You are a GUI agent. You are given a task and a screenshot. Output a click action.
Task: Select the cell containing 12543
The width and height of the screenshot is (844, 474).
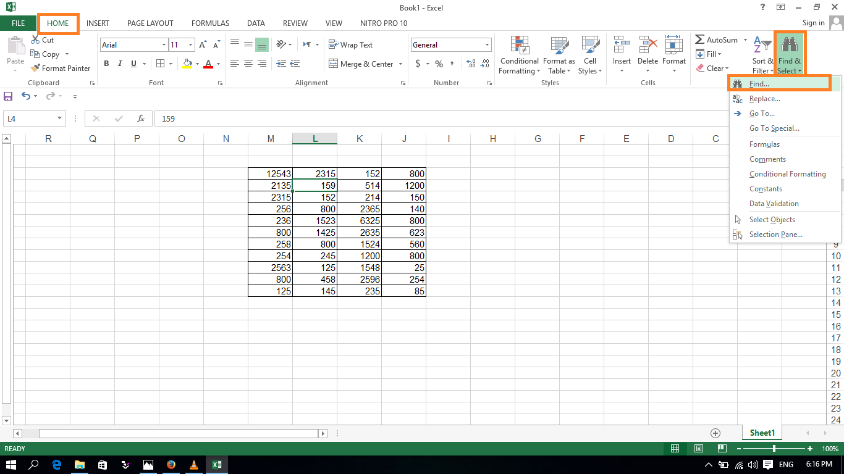pos(271,174)
